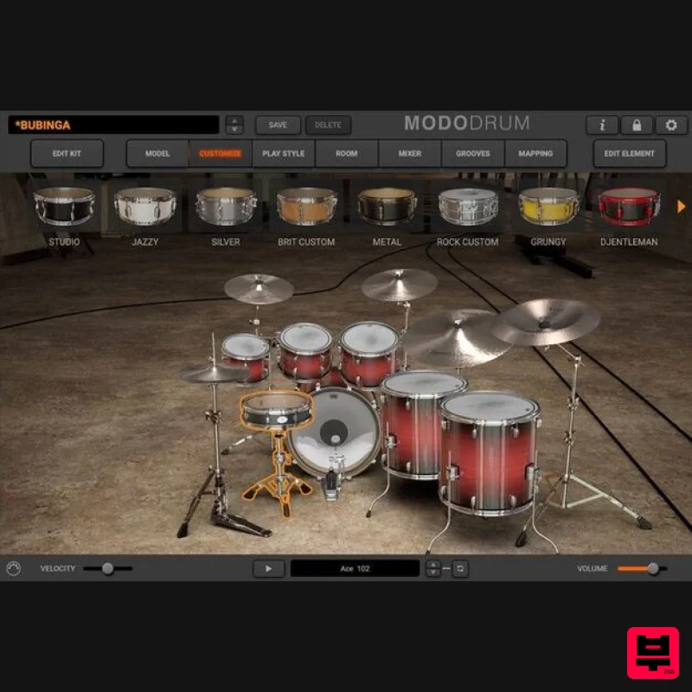The width and height of the screenshot is (692, 692).
Task: Open the BUBINGA preset name field
Action: [x=113, y=125]
